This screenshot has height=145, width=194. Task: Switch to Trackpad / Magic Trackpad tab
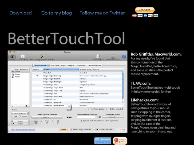click(61, 65)
